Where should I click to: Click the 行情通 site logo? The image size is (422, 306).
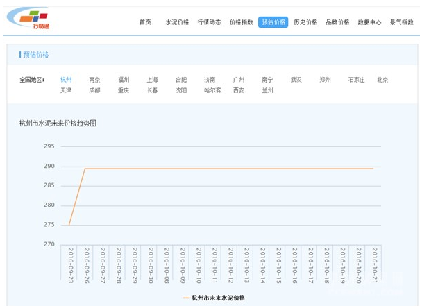[28, 18]
